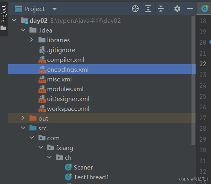The image size is (211, 184).
Task: Click the Expand All toolbar icon
Action: (x=148, y=9)
